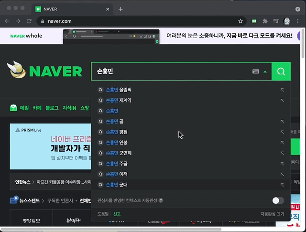Insert 골 suggestion using its arrow icon
The image size is (306, 232).
click(x=282, y=122)
